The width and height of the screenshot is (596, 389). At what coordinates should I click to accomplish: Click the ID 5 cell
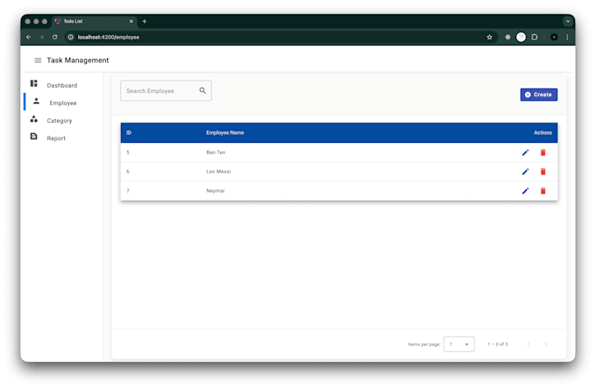click(128, 152)
